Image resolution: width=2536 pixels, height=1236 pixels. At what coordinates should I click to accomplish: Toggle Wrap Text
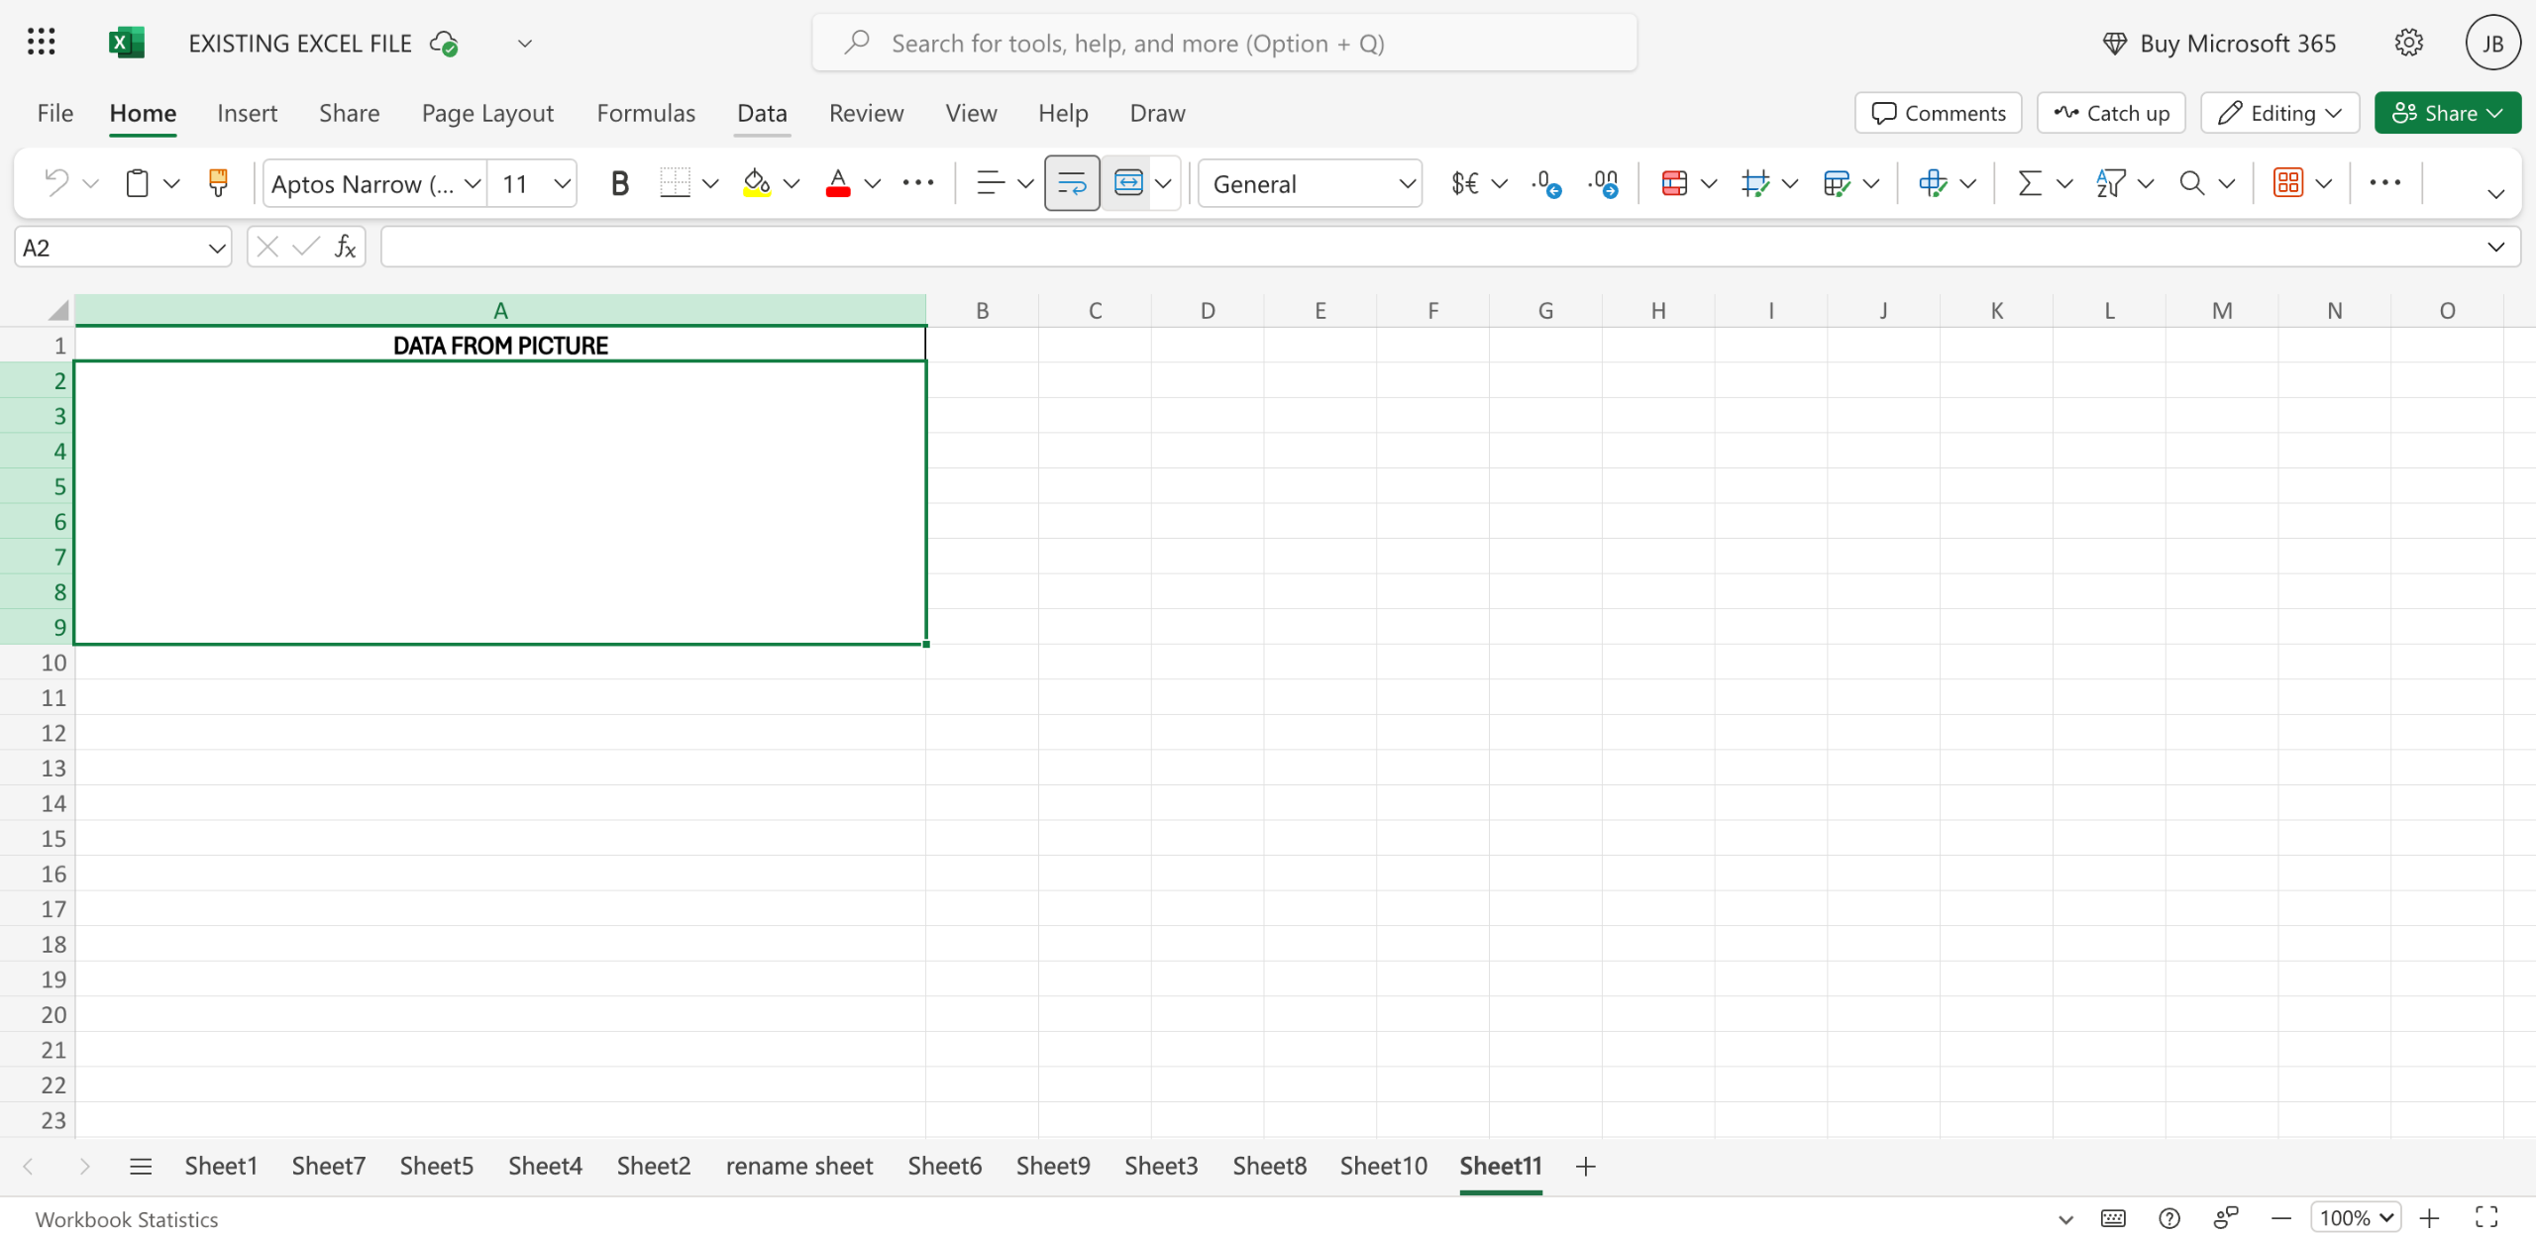[1072, 183]
